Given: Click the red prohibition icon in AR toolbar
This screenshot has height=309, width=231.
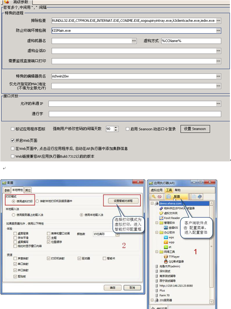Looking at the screenshot, I should pos(160,196).
